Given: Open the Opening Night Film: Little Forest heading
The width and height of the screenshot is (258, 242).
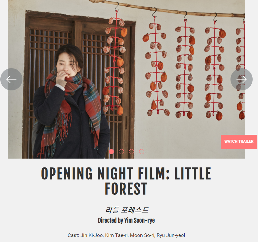Looking at the screenshot, I should 126,181.
